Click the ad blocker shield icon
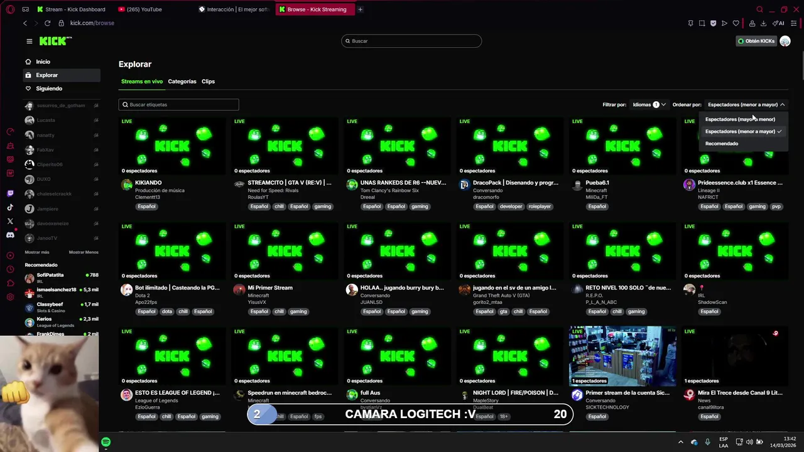Image resolution: width=804 pixels, height=452 pixels. [x=713, y=23]
